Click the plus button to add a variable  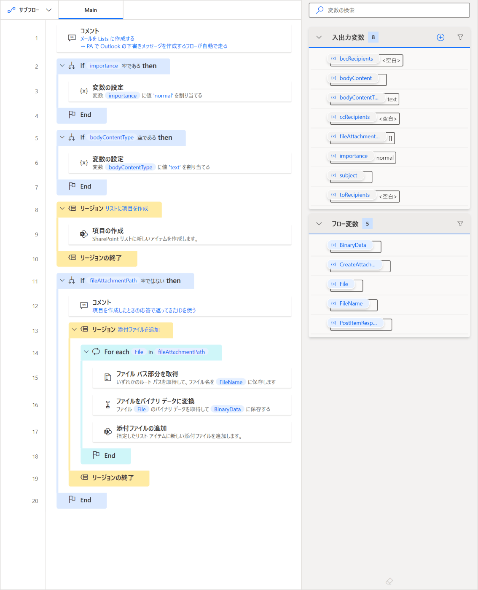click(x=440, y=37)
